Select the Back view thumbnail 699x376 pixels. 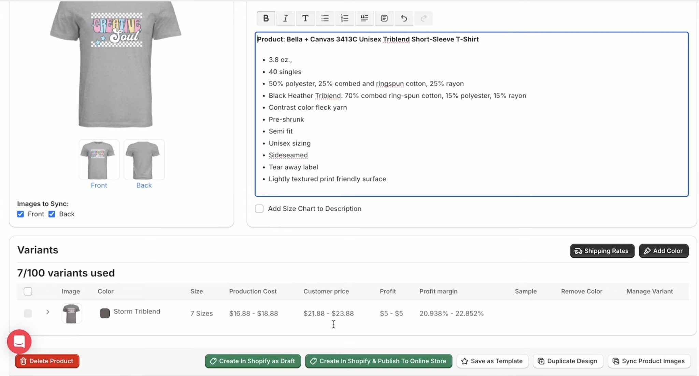144,160
